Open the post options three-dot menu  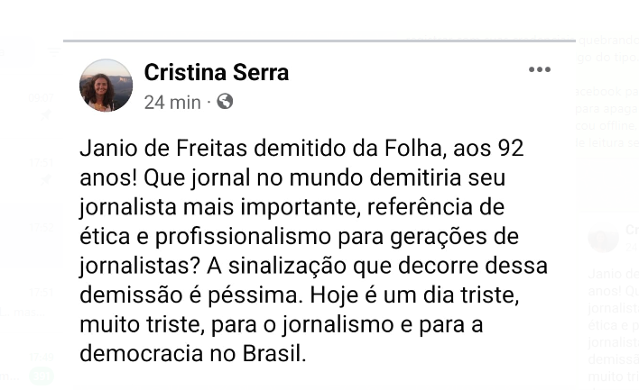point(540,69)
